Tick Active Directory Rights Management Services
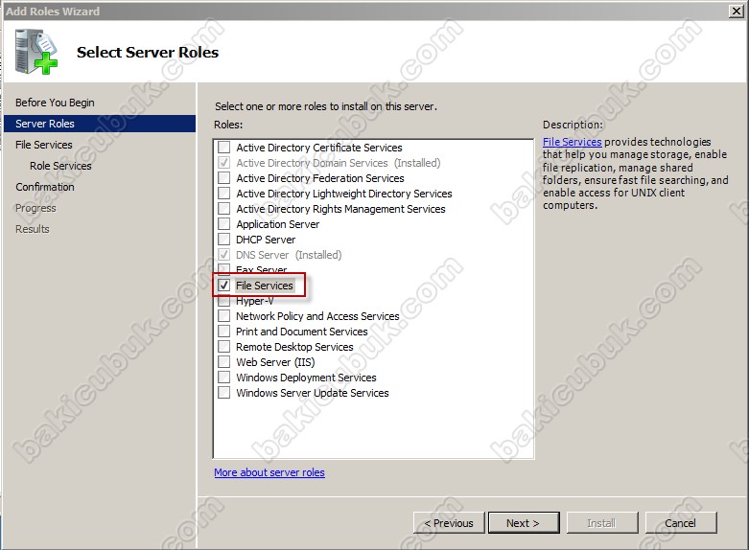This screenshot has height=550, width=749. [223, 208]
